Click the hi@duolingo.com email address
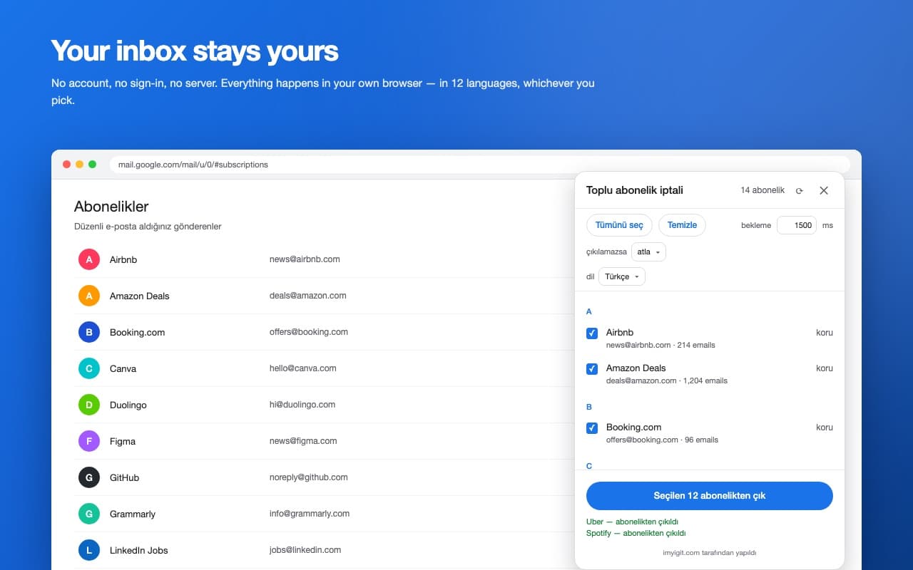Screen dimensions: 913x570 (x=302, y=405)
